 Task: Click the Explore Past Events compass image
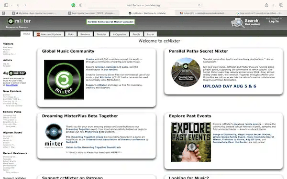tap(191, 142)
